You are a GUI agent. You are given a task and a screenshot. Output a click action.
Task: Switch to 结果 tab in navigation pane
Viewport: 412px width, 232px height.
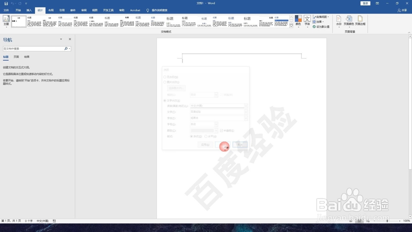[x=27, y=57]
